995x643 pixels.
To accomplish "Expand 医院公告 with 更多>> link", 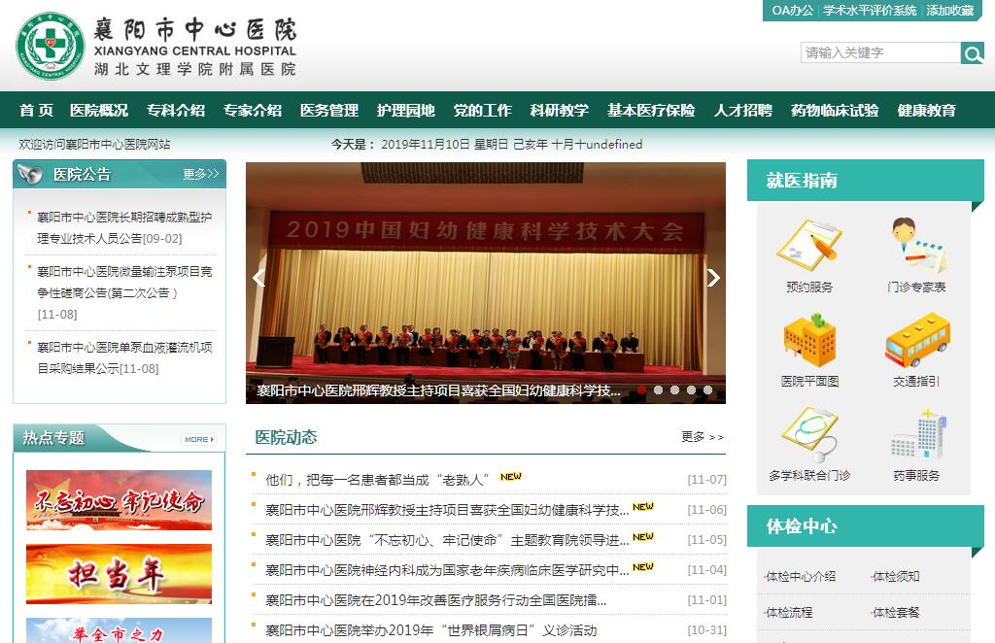I will pos(200,175).
